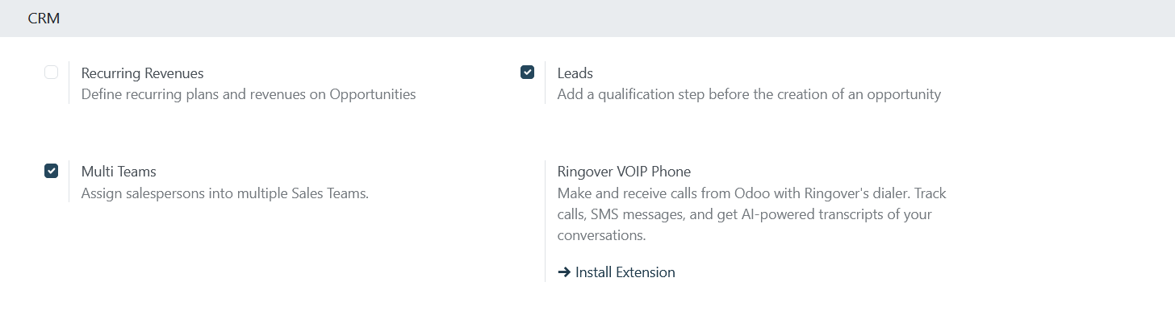Click the CRM section header text
Viewport: 1175px width, 311px height.
click(44, 19)
